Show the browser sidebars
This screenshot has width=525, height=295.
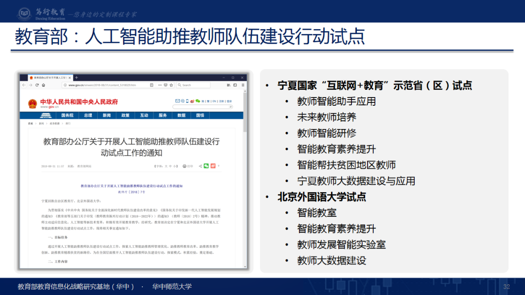coord(235,85)
